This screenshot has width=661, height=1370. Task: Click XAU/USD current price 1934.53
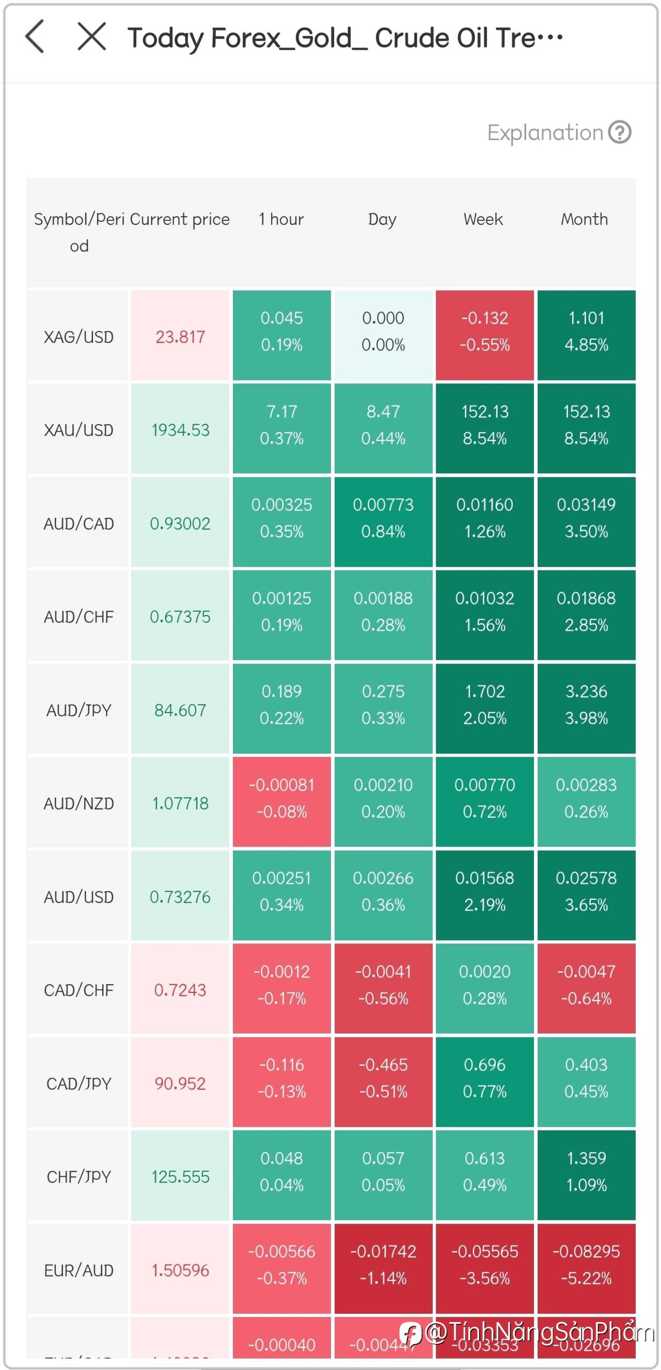pos(181,430)
